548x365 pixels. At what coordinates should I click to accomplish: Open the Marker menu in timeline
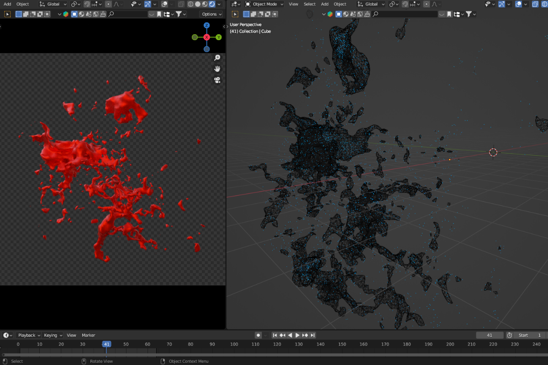pyautogui.click(x=88, y=335)
